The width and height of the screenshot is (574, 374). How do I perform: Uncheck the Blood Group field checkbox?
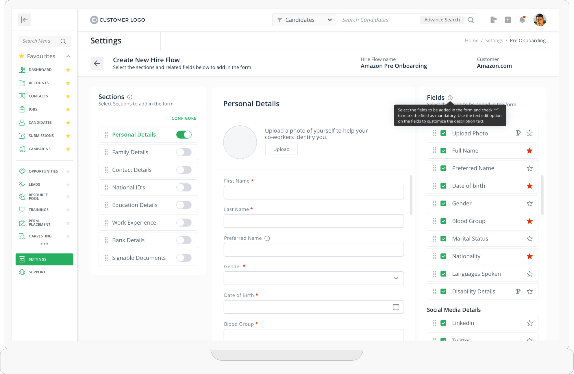click(443, 221)
